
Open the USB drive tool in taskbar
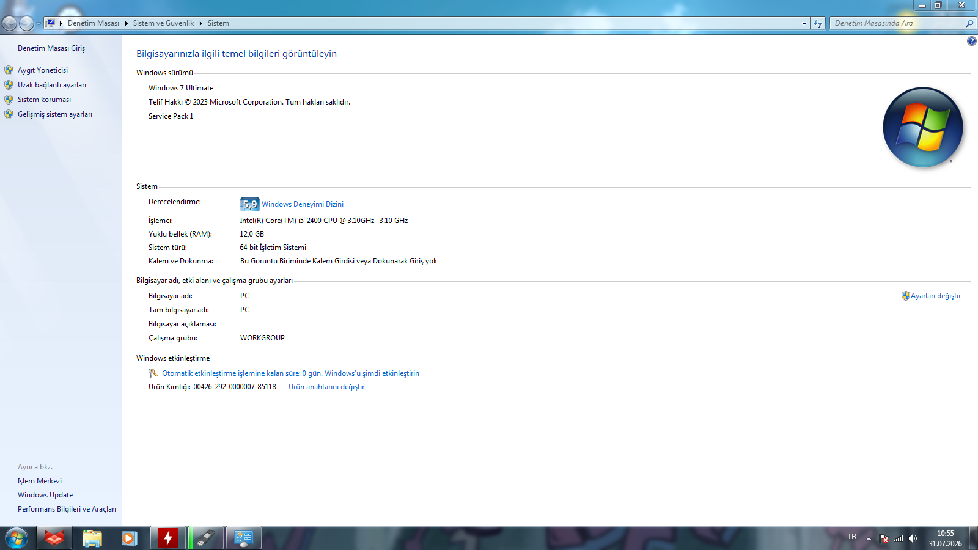206,538
